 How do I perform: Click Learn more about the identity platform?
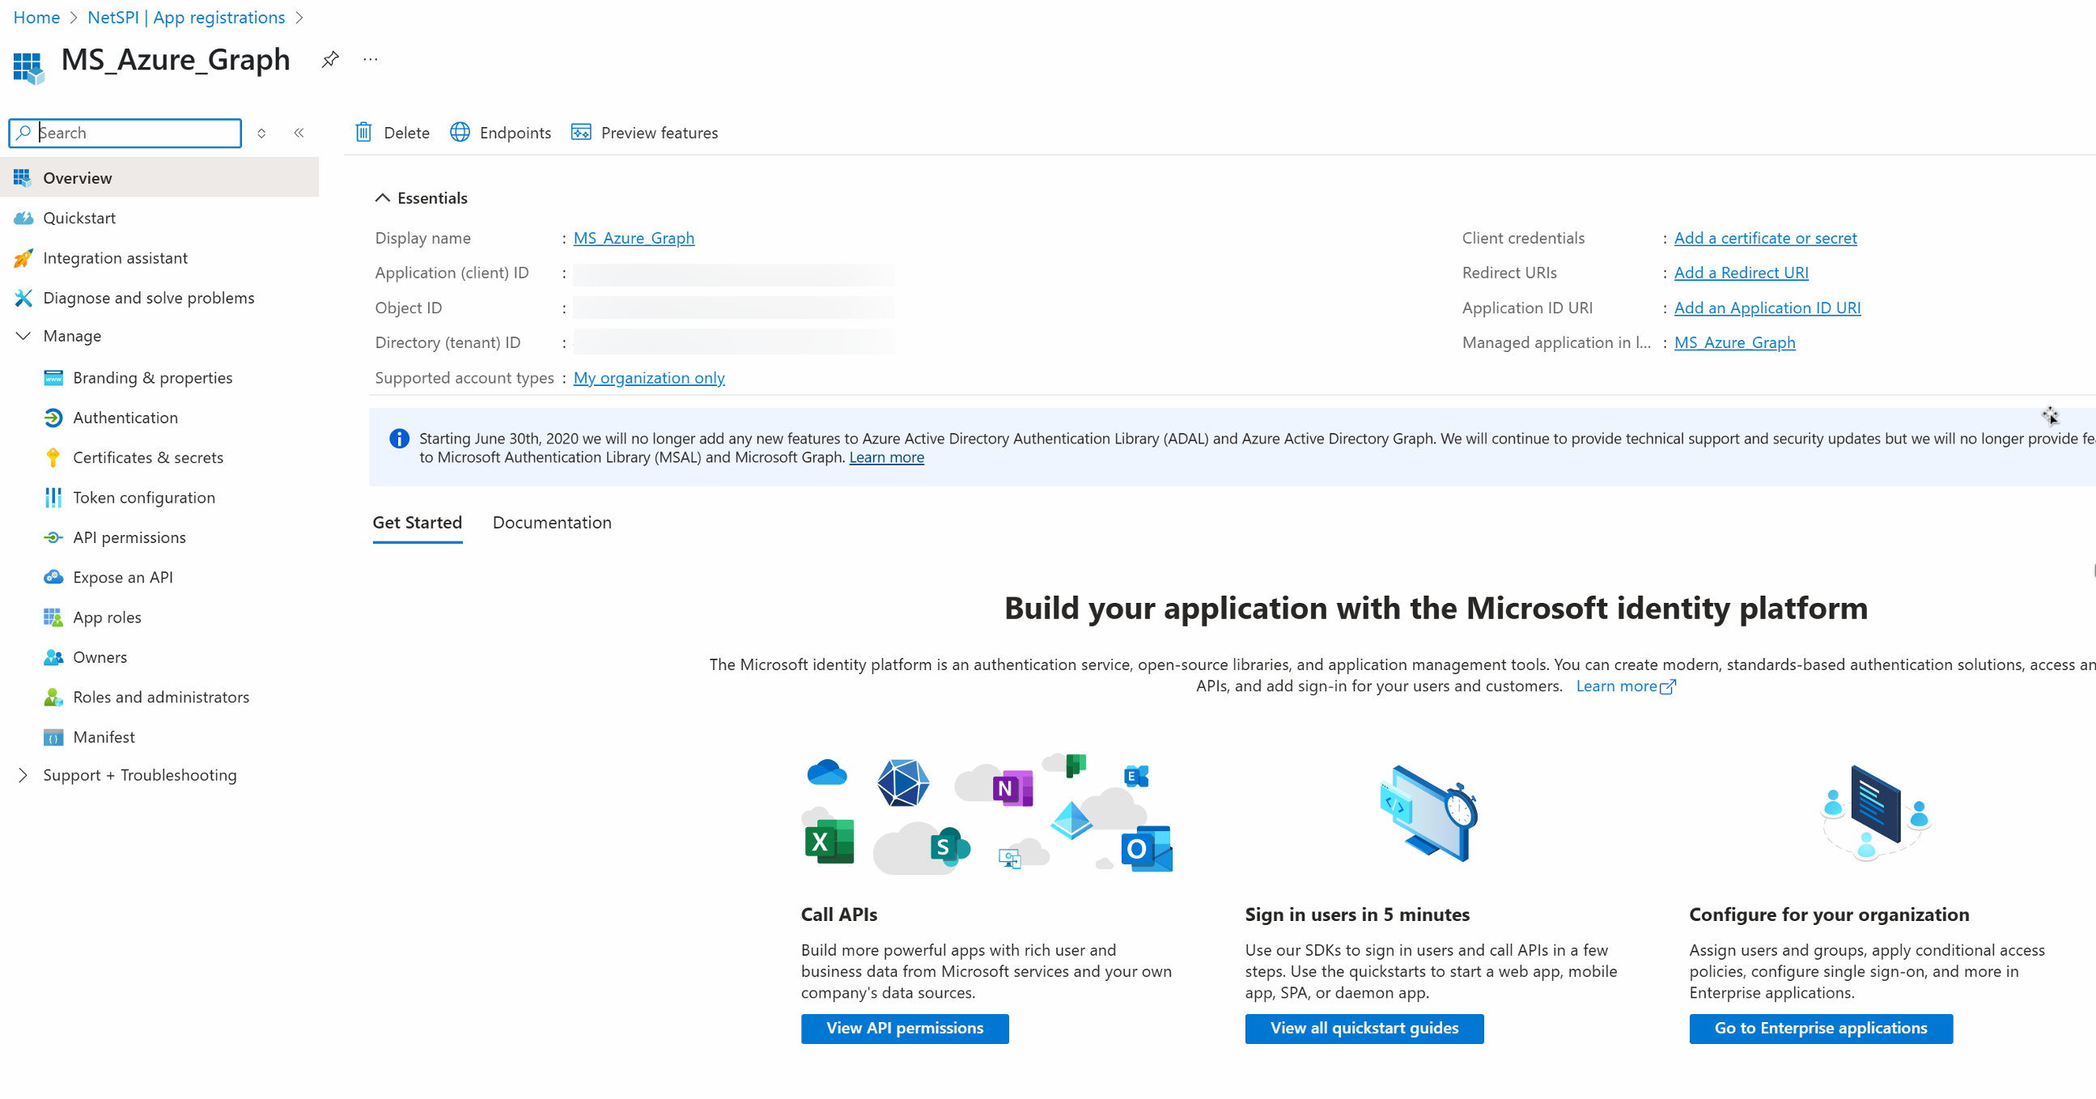(x=1625, y=685)
